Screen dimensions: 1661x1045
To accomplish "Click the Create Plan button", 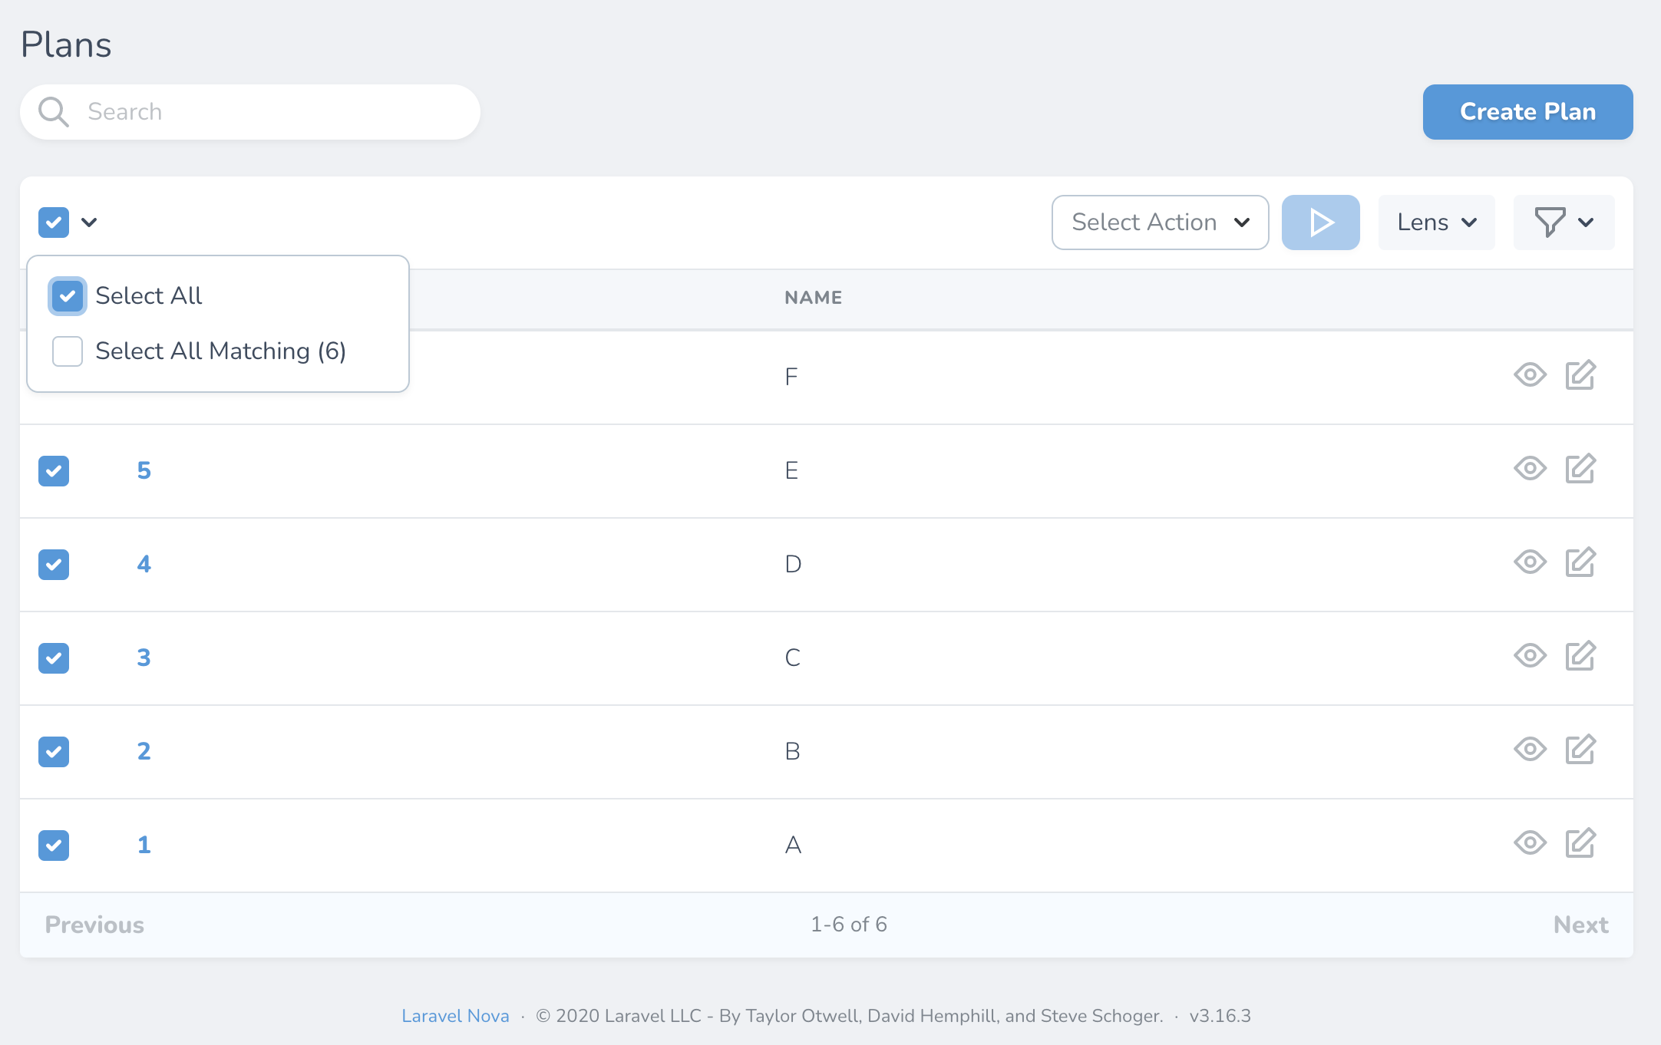I will click(x=1527, y=111).
